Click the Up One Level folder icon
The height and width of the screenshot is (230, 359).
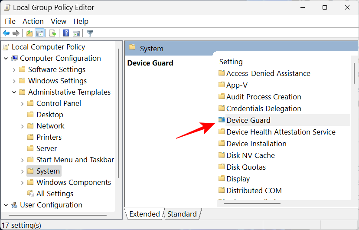click(29, 33)
